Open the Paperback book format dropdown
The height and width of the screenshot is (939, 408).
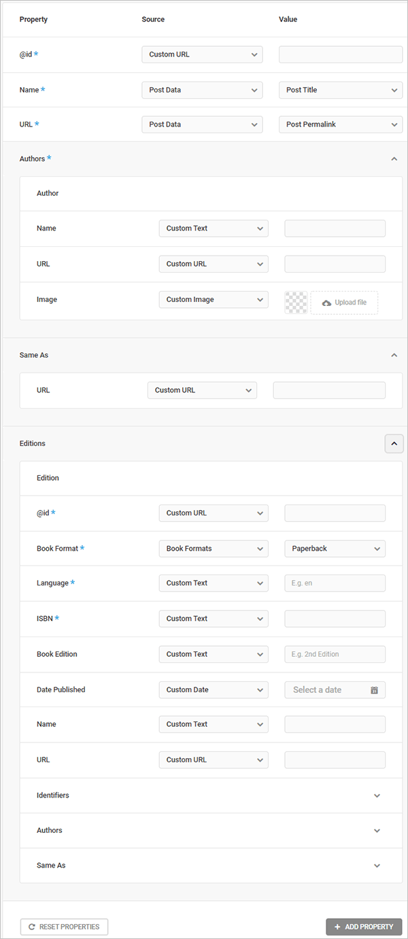click(335, 549)
